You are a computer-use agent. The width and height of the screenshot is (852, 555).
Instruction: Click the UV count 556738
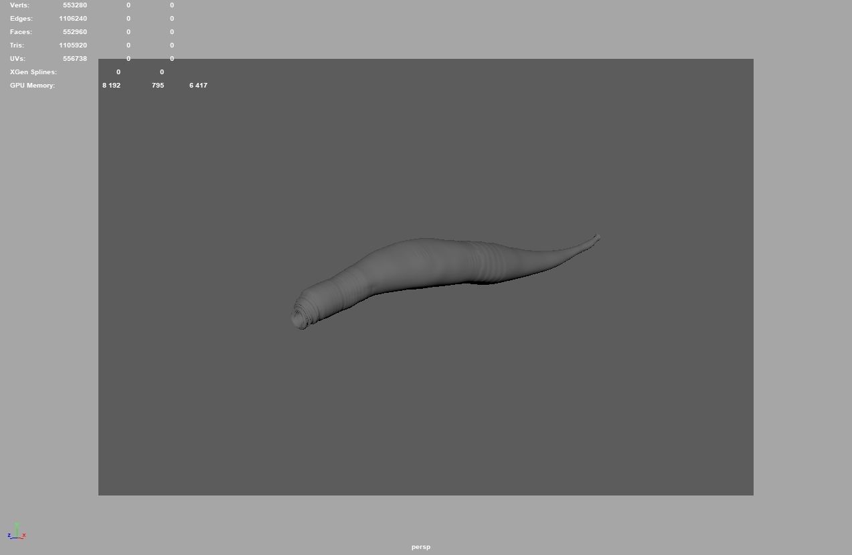75,59
